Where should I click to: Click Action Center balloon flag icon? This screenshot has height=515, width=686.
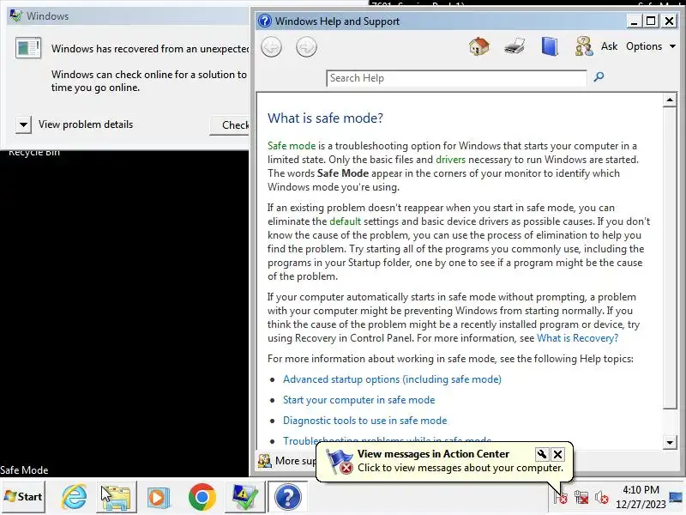(340, 461)
